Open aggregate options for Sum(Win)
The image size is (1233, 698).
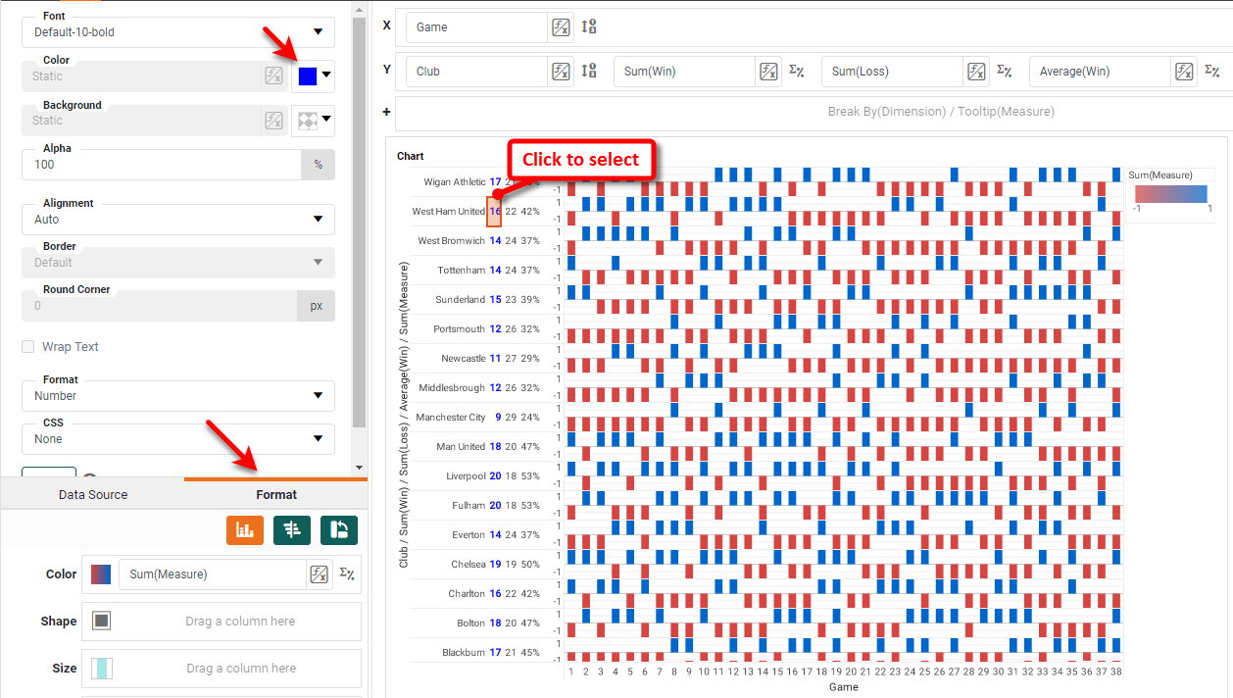tap(797, 72)
